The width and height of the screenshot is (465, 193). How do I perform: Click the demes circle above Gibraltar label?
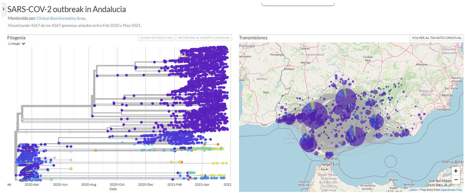pos(329,156)
